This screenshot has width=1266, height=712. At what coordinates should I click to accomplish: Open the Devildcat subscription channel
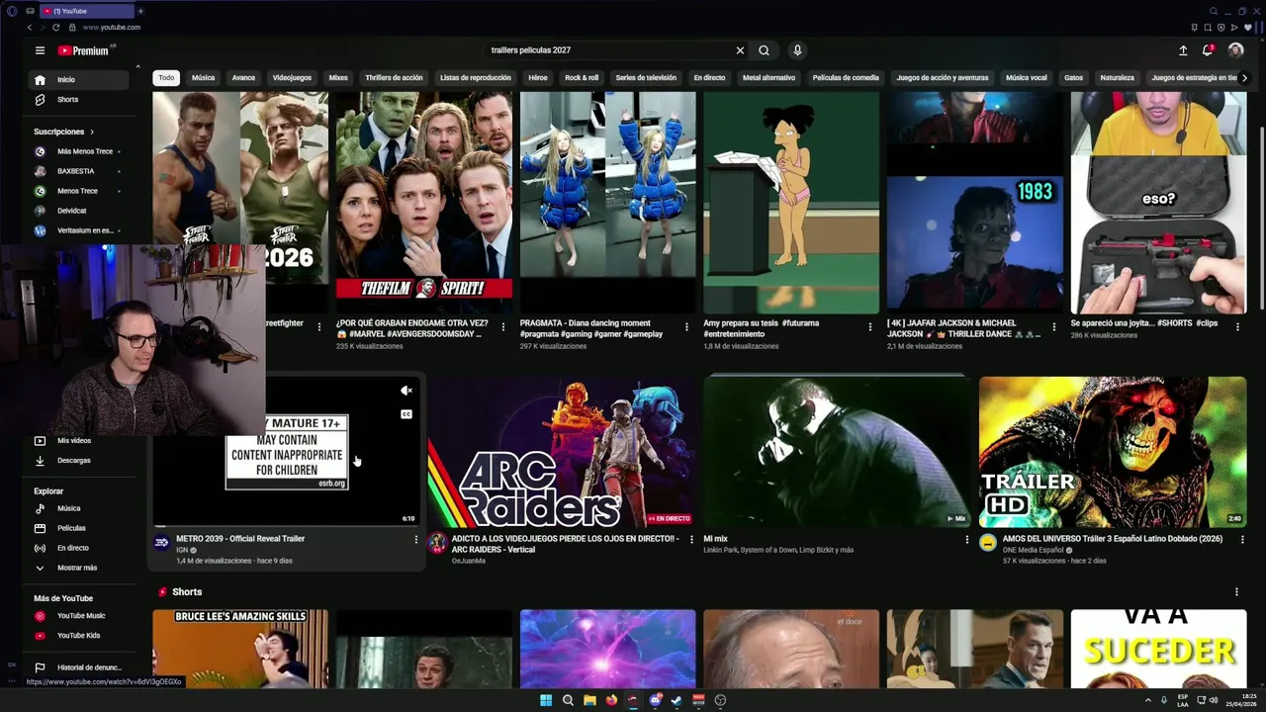tap(78, 211)
